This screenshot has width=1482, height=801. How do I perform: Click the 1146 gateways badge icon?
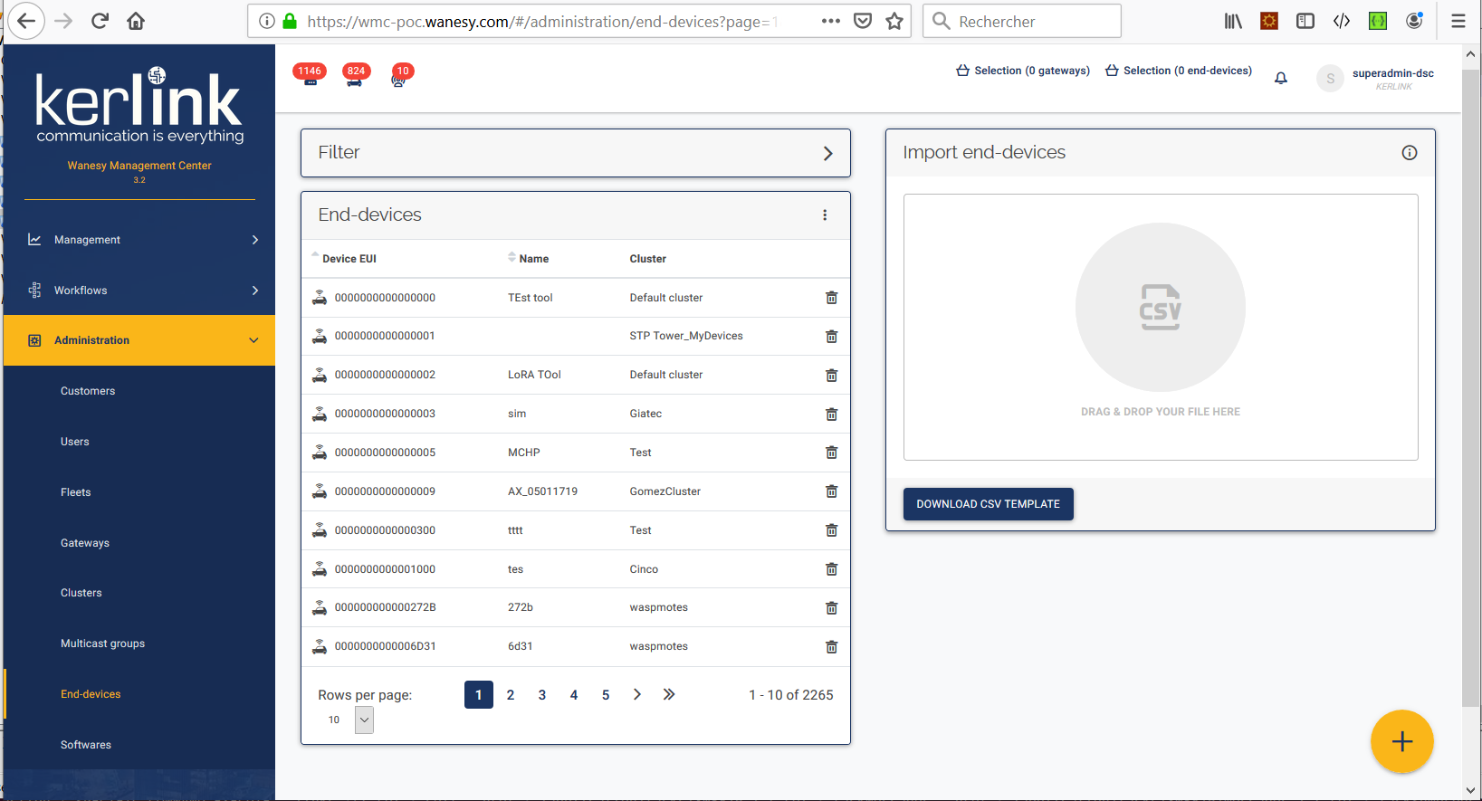coord(310,75)
